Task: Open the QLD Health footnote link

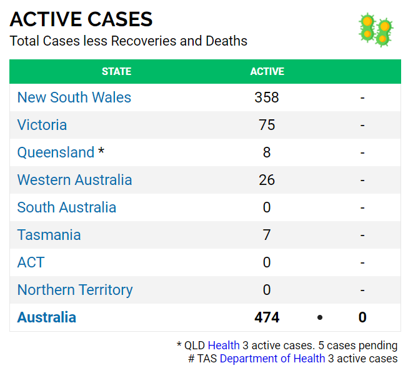Action: pyautogui.click(x=224, y=346)
